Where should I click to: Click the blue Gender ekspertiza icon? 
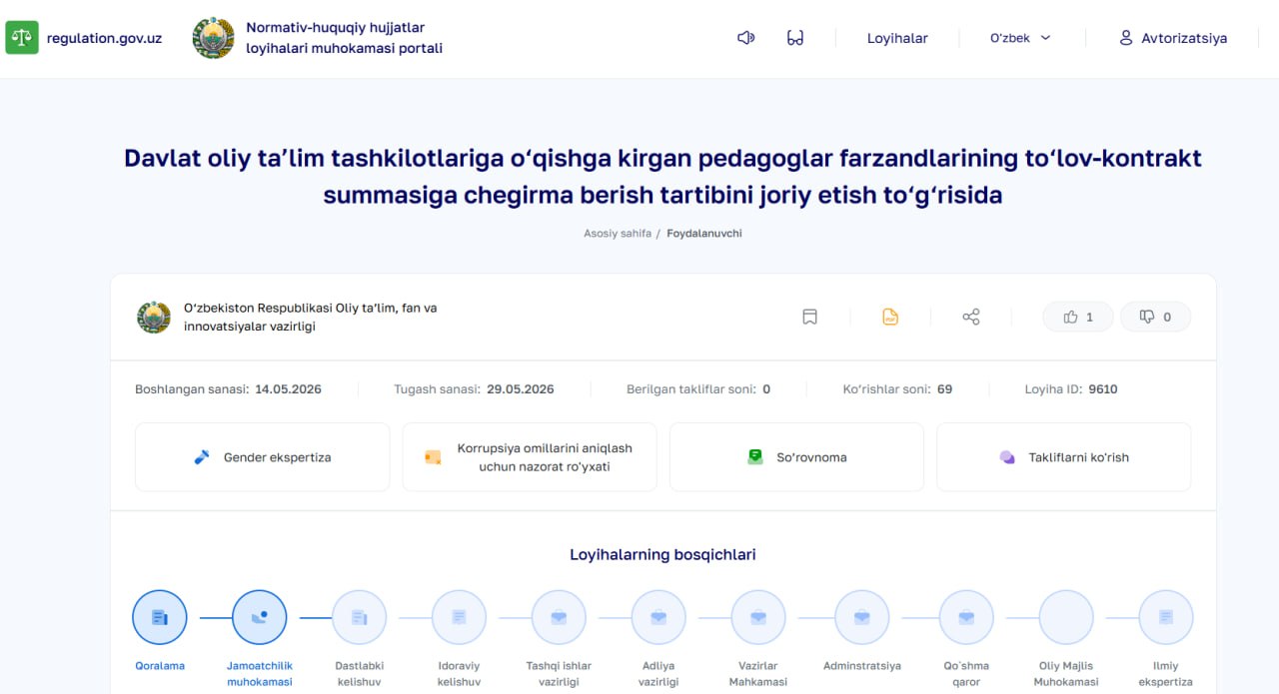pyautogui.click(x=202, y=457)
